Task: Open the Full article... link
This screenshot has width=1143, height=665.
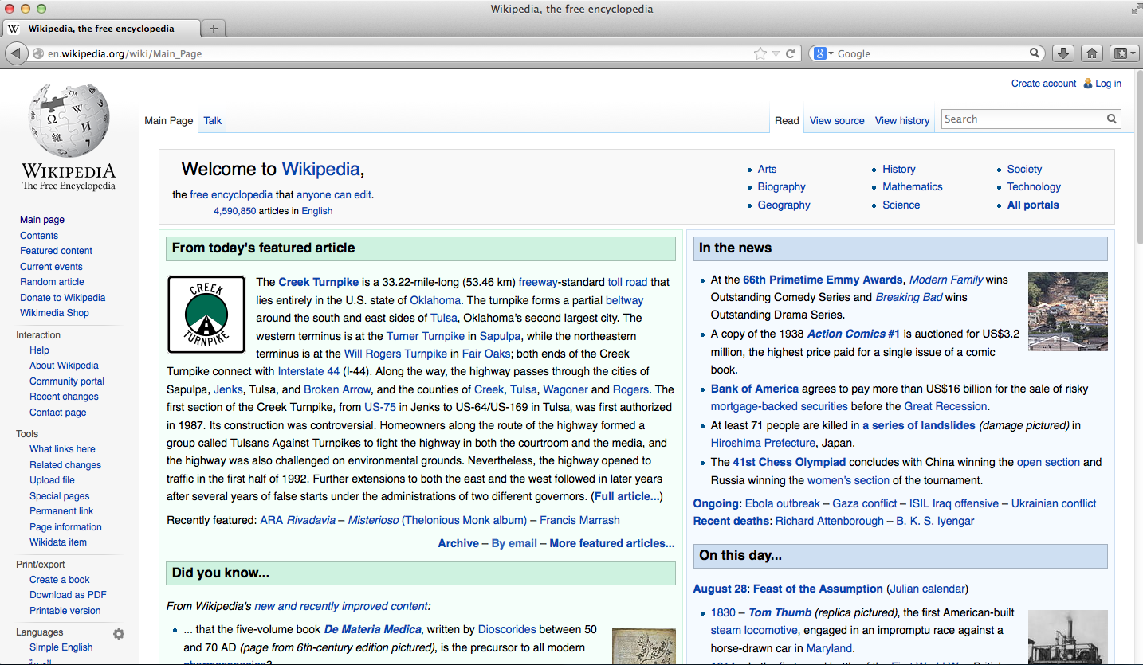Action: tap(626, 496)
